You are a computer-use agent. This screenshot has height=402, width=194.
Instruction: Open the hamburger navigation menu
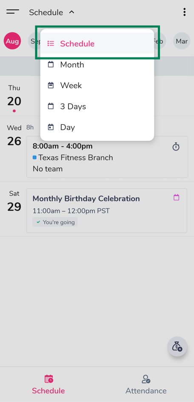13,12
